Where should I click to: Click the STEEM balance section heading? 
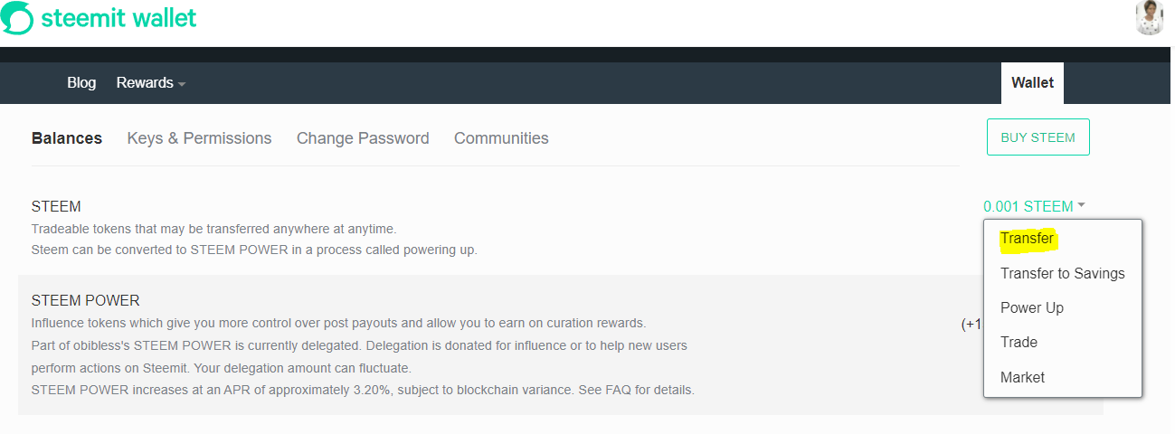(x=56, y=206)
